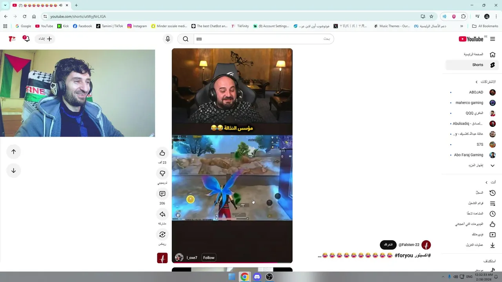The width and height of the screenshot is (502, 282).
Task: Open @Falsten-22 channel avatar
Action: click(x=426, y=245)
